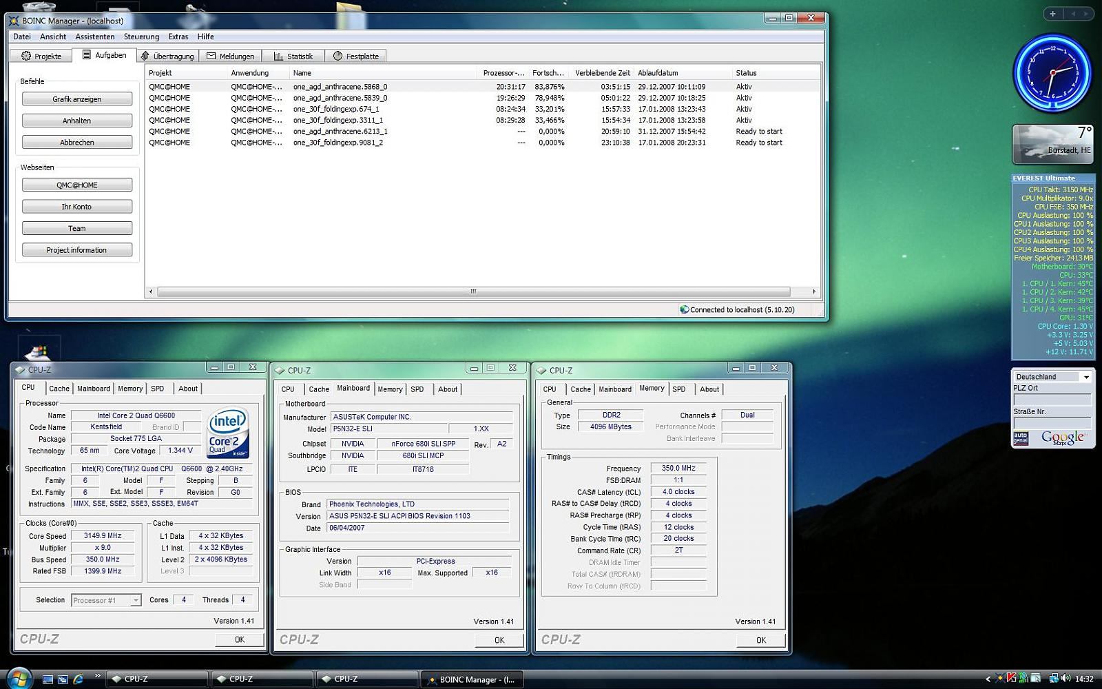Open the QMC@HOME website button
Image resolution: width=1102 pixels, height=689 pixels.
77,185
